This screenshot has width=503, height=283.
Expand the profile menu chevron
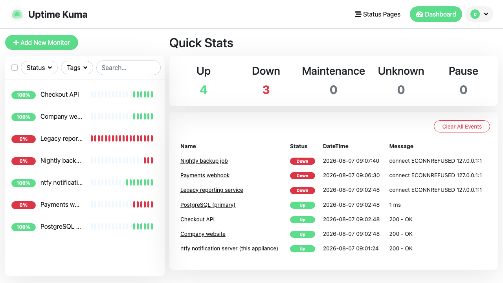tap(486, 14)
